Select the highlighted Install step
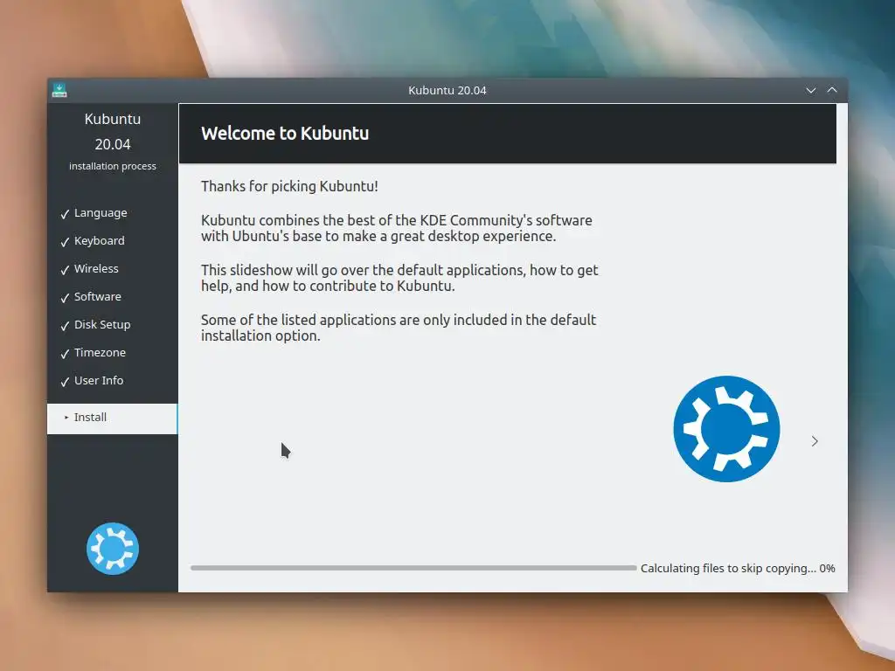The height and width of the screenshot is (671, 895). point(113,419)
